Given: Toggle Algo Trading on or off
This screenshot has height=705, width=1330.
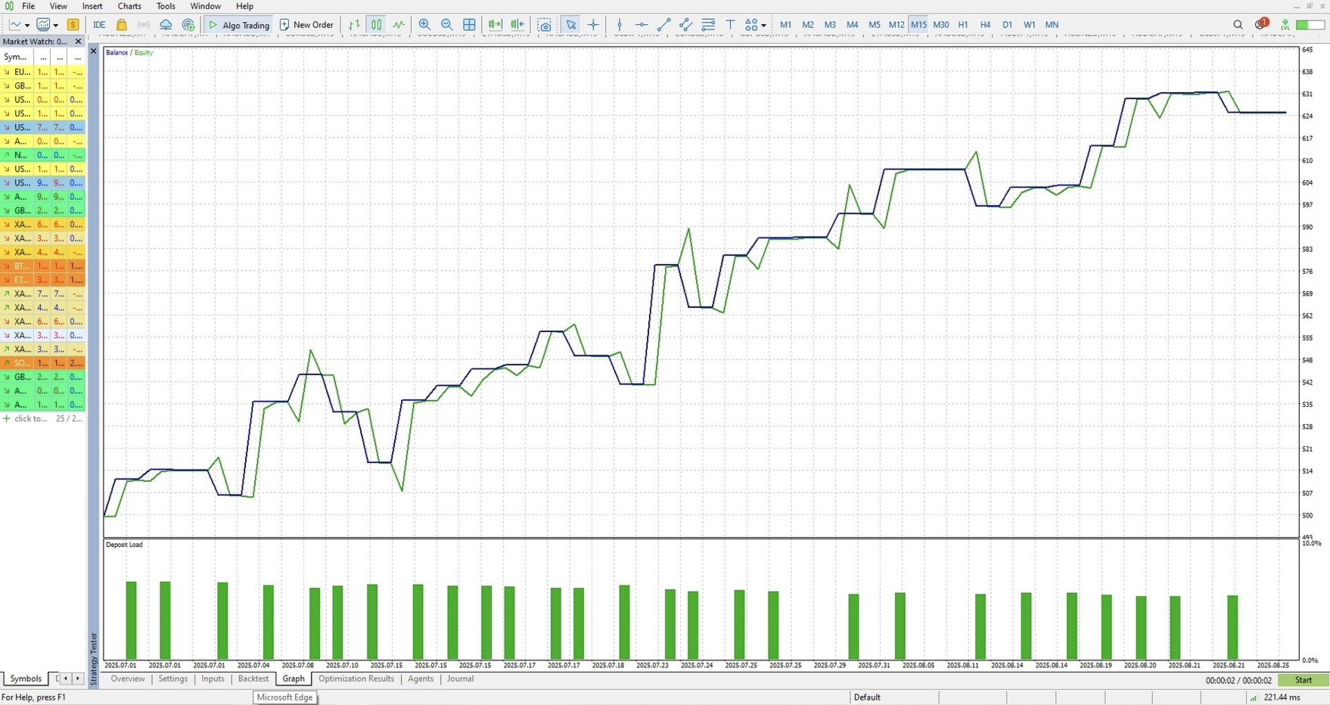Looking at the screenshot, I should tap(239, 25).
